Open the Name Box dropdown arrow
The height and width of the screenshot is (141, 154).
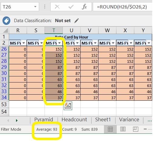click(x=35, y=7)
